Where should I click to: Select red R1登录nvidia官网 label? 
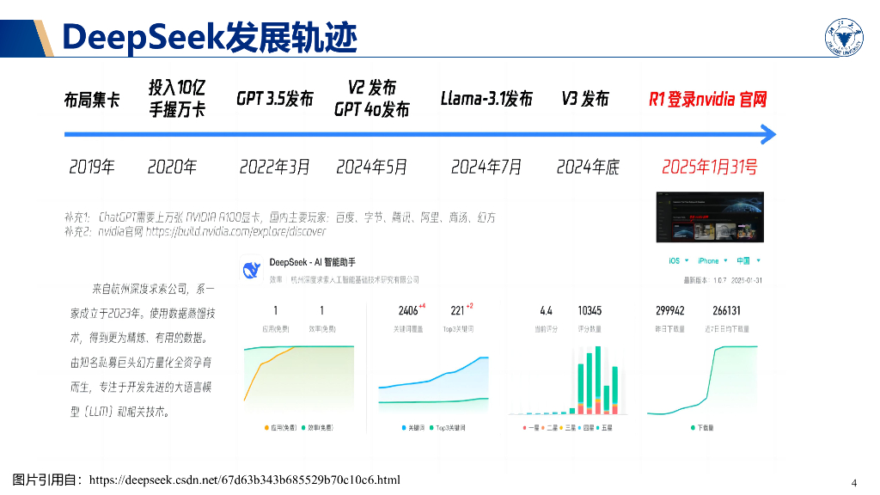(708, 100)
